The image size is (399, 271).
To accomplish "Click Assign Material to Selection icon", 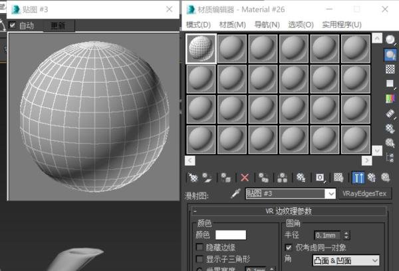I will click(x=225, y=177).
